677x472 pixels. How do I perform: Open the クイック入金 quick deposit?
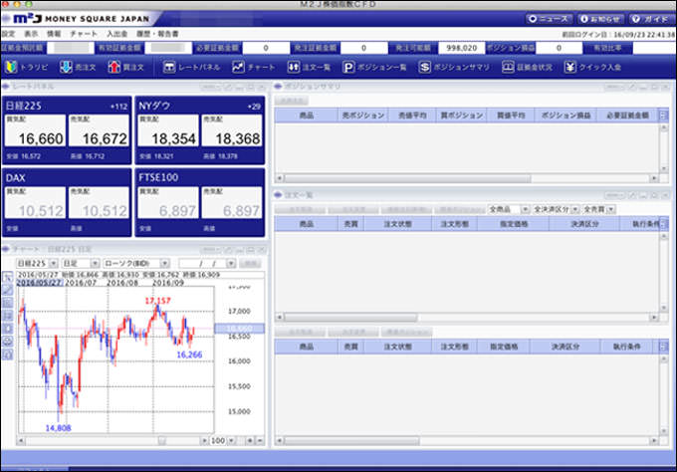[x=592, y=67]
